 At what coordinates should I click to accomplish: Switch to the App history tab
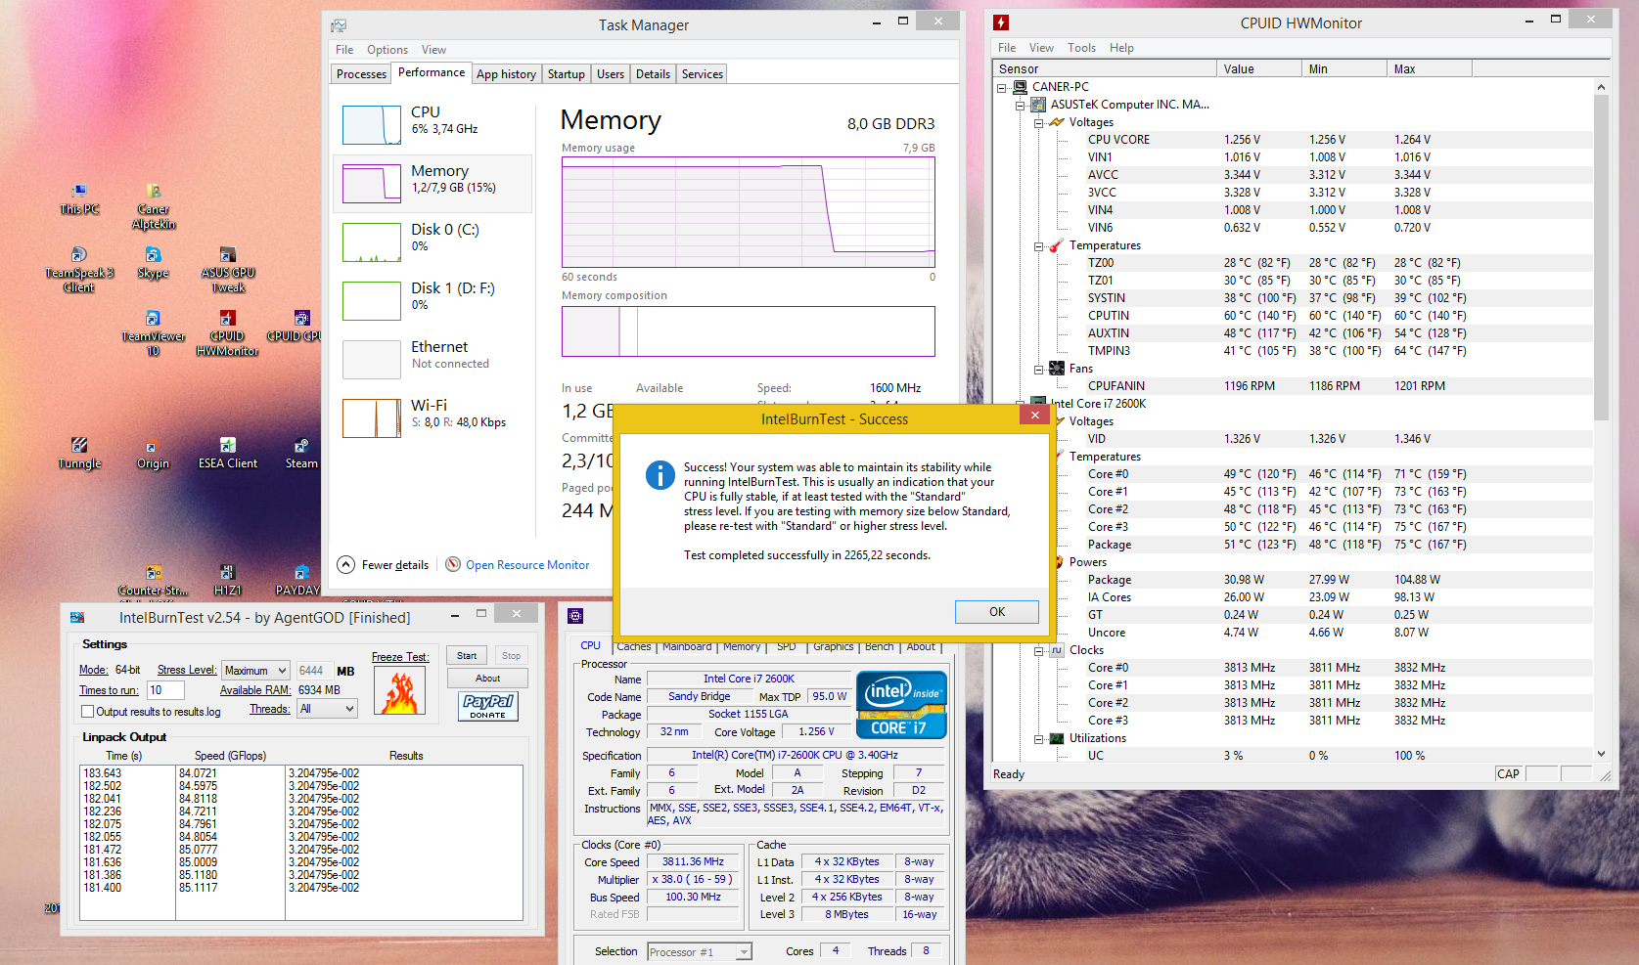click(x=506, y=74)
